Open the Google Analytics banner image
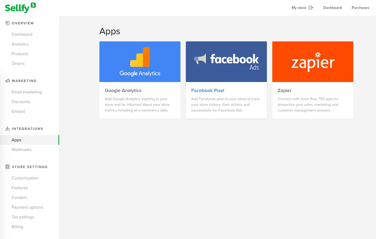Viewport: 376px width, 239px height. point(140,62)
